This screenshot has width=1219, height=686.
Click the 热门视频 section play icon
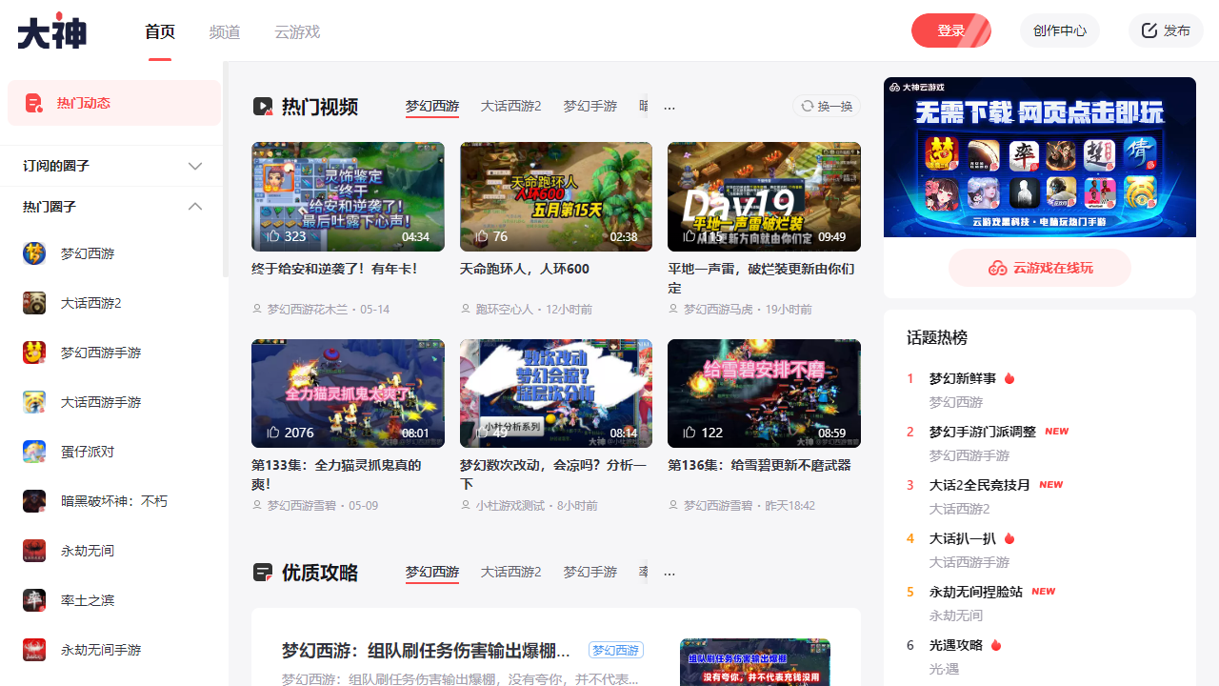262,107
